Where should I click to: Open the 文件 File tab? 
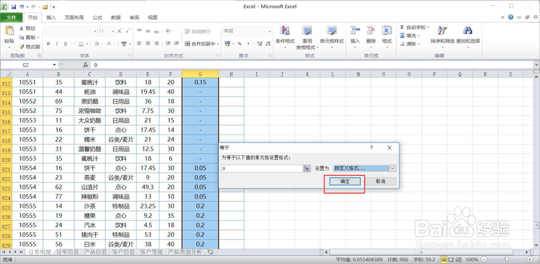[11, 18]
